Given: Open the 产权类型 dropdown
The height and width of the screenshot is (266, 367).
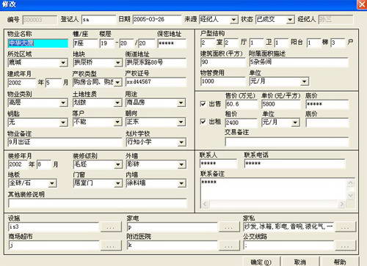Looking at the screenshot, I should (x=117, y=82).
